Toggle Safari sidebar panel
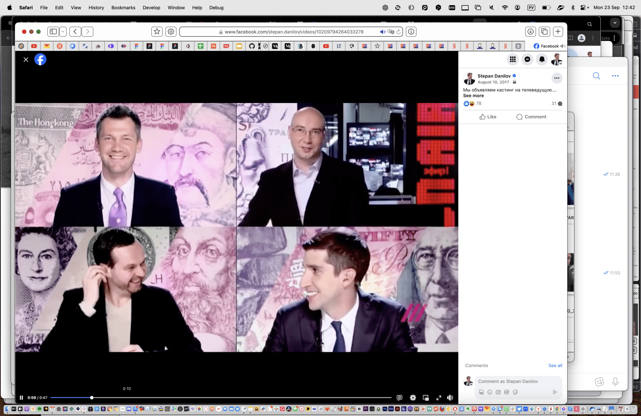Image resolution: width=641 pixels, height=416 pixels. (53, 31)
